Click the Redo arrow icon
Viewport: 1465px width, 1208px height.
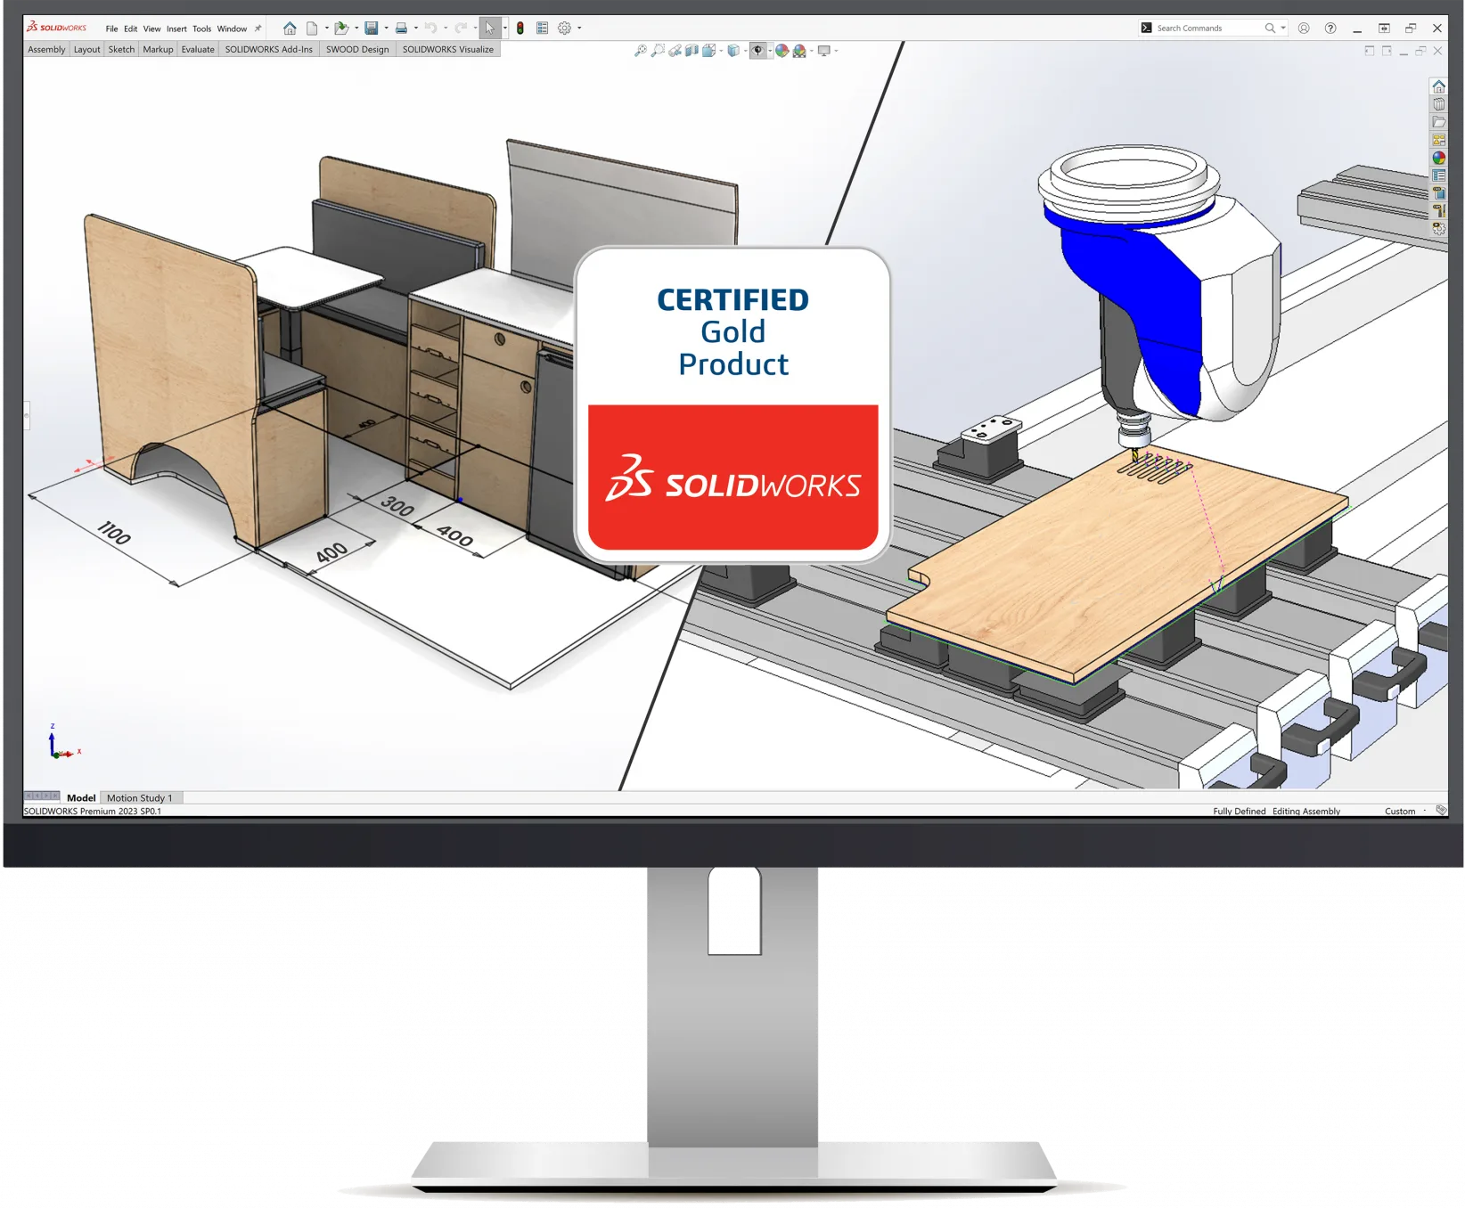461,29
